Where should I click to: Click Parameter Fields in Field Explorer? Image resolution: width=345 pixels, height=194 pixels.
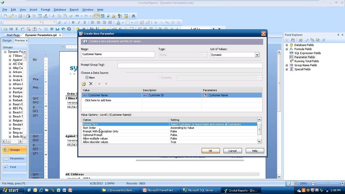(x=305, y=57)
